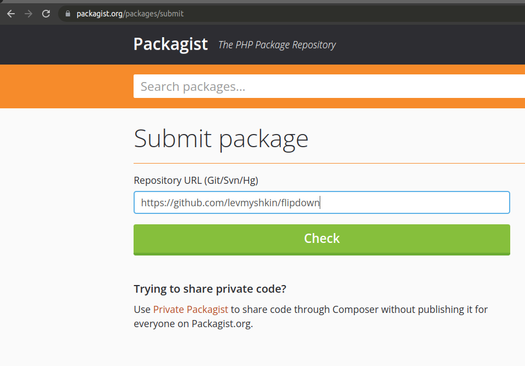Click the Repository URL (Git/Svn/Hg) label

point(195,180)
